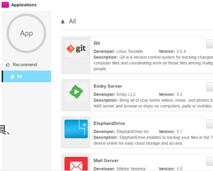Open the Git application title
Viewport: 213px width, 171px height.
(x=97, y=43)
